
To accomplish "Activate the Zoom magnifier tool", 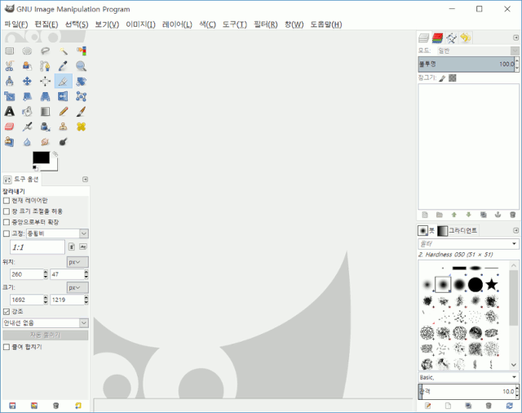I will pos(82,66).
